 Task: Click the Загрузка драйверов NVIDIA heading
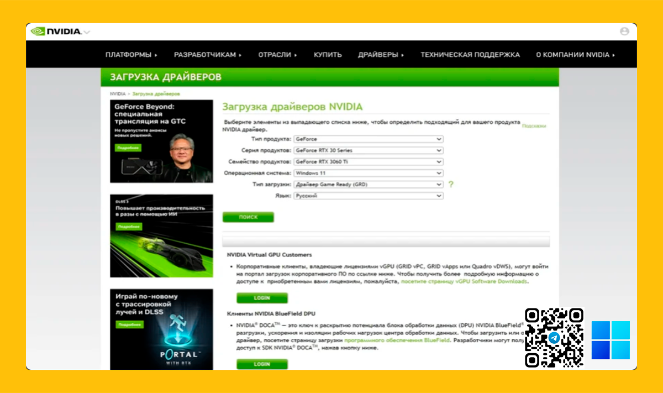tap(292, 107)
